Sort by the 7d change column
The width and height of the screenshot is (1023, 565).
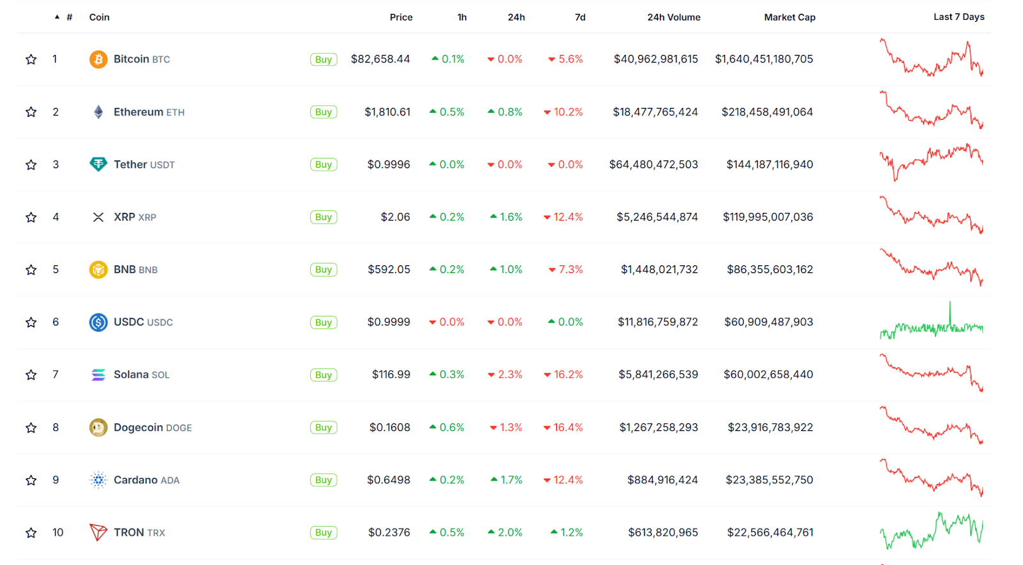(580, 17)
